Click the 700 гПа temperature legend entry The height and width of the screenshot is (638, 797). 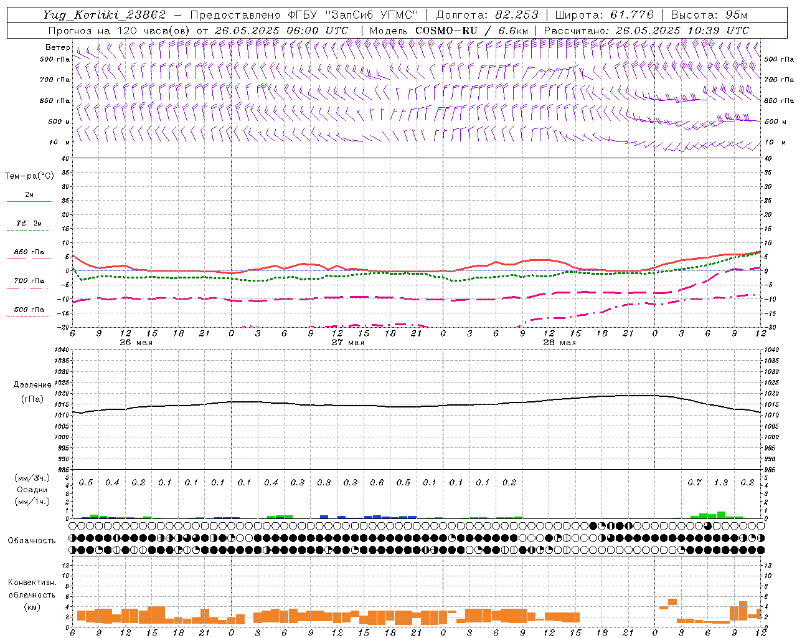[29, 281]
